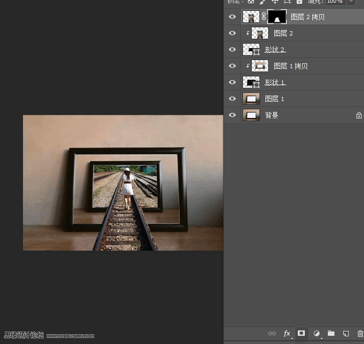Open the fill percentage dropdown arrow
The height and width of the screenshot is (344, 364).
351,2
